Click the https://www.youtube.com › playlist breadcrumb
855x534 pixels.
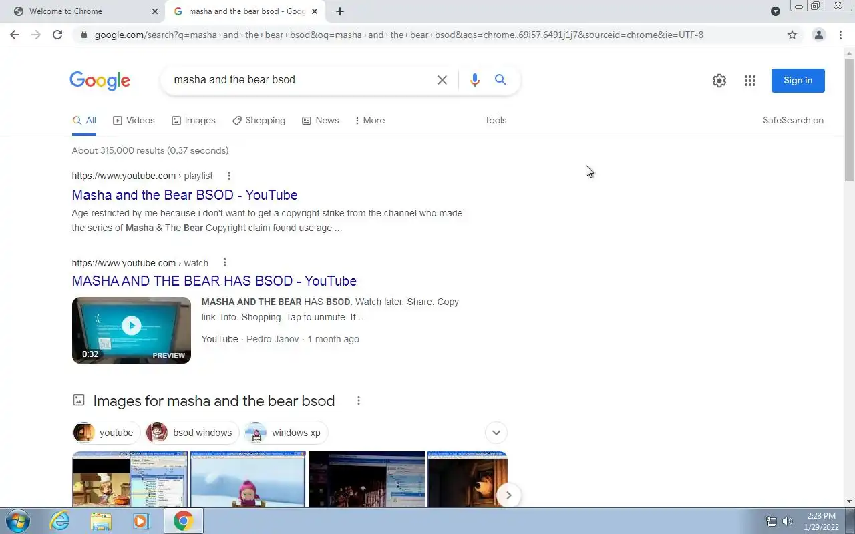coord(142,176)
